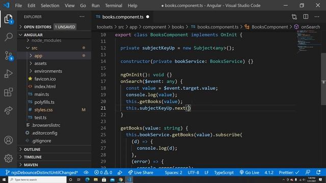The image size is (326, 183).
Task: Open Chrome from the taskbar
Action: coord(121,179)
